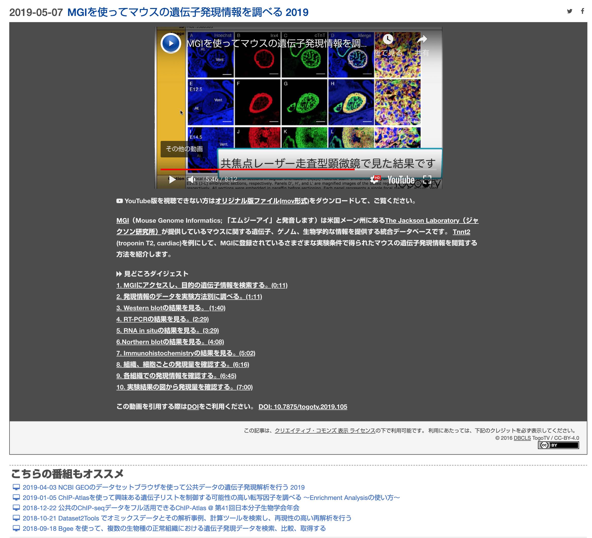Open YouTube player settings gear

tap(374, 179)
